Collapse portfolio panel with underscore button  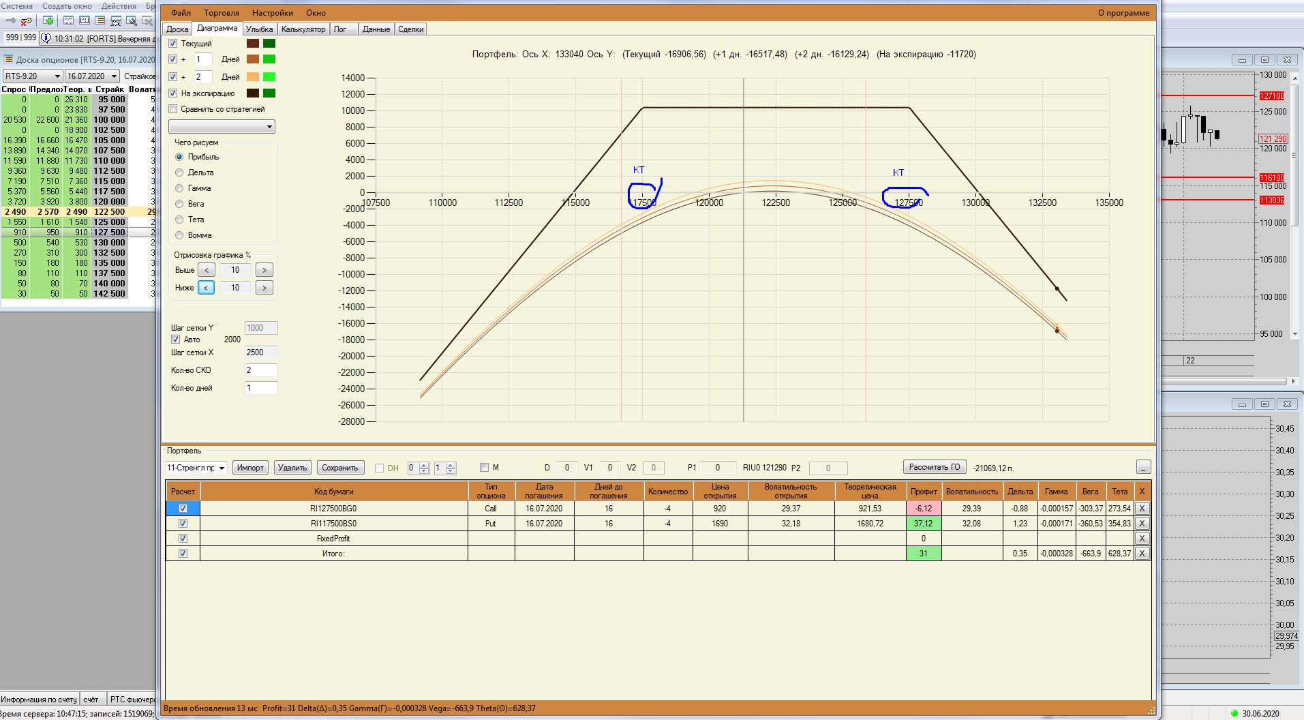pyautogui.click(x=1144, y=467)
